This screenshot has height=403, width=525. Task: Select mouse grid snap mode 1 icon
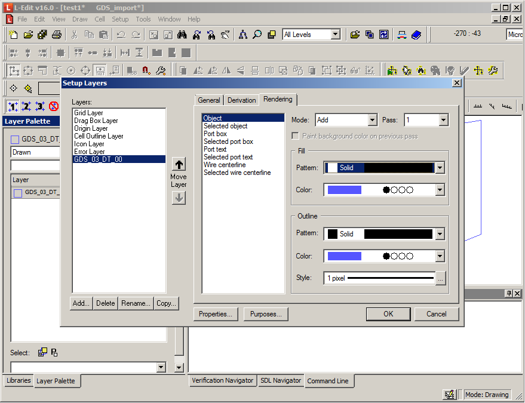13,106
